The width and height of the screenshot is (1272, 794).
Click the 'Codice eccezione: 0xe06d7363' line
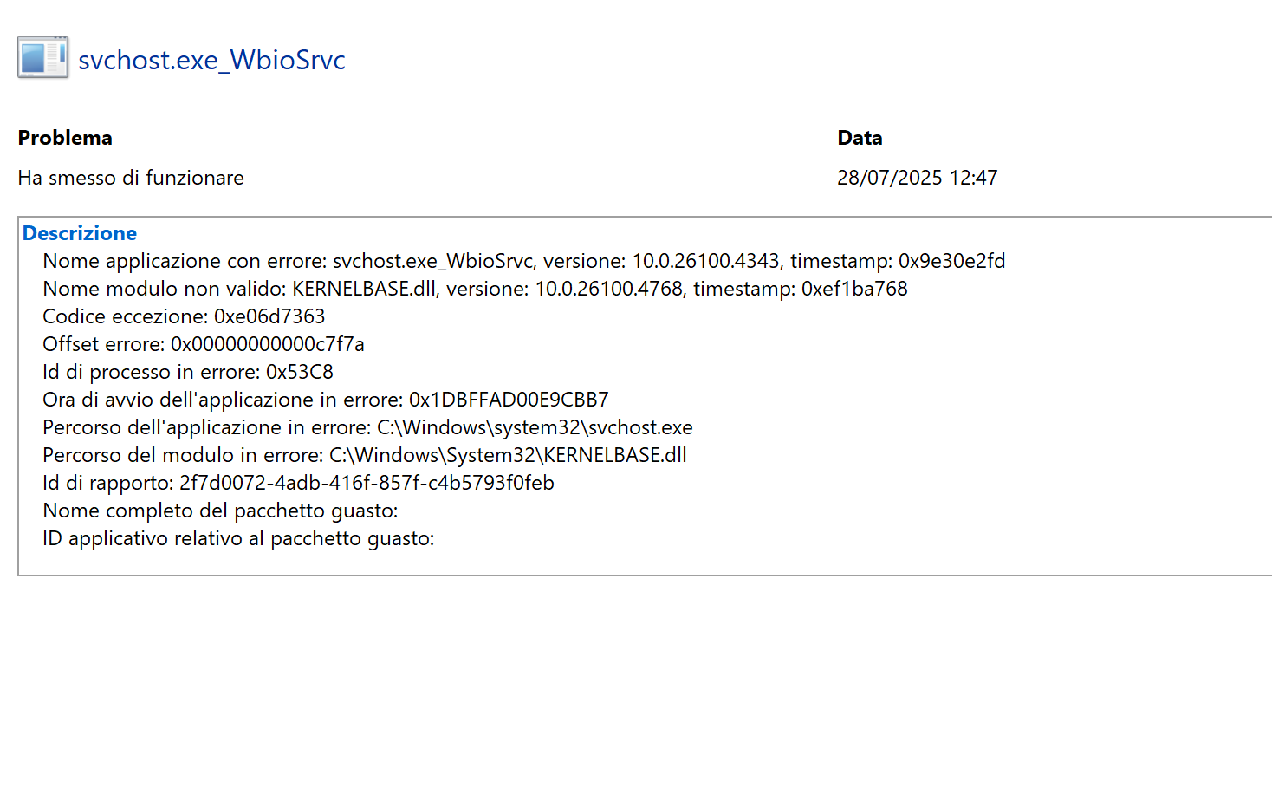click(x=184, y=316)
